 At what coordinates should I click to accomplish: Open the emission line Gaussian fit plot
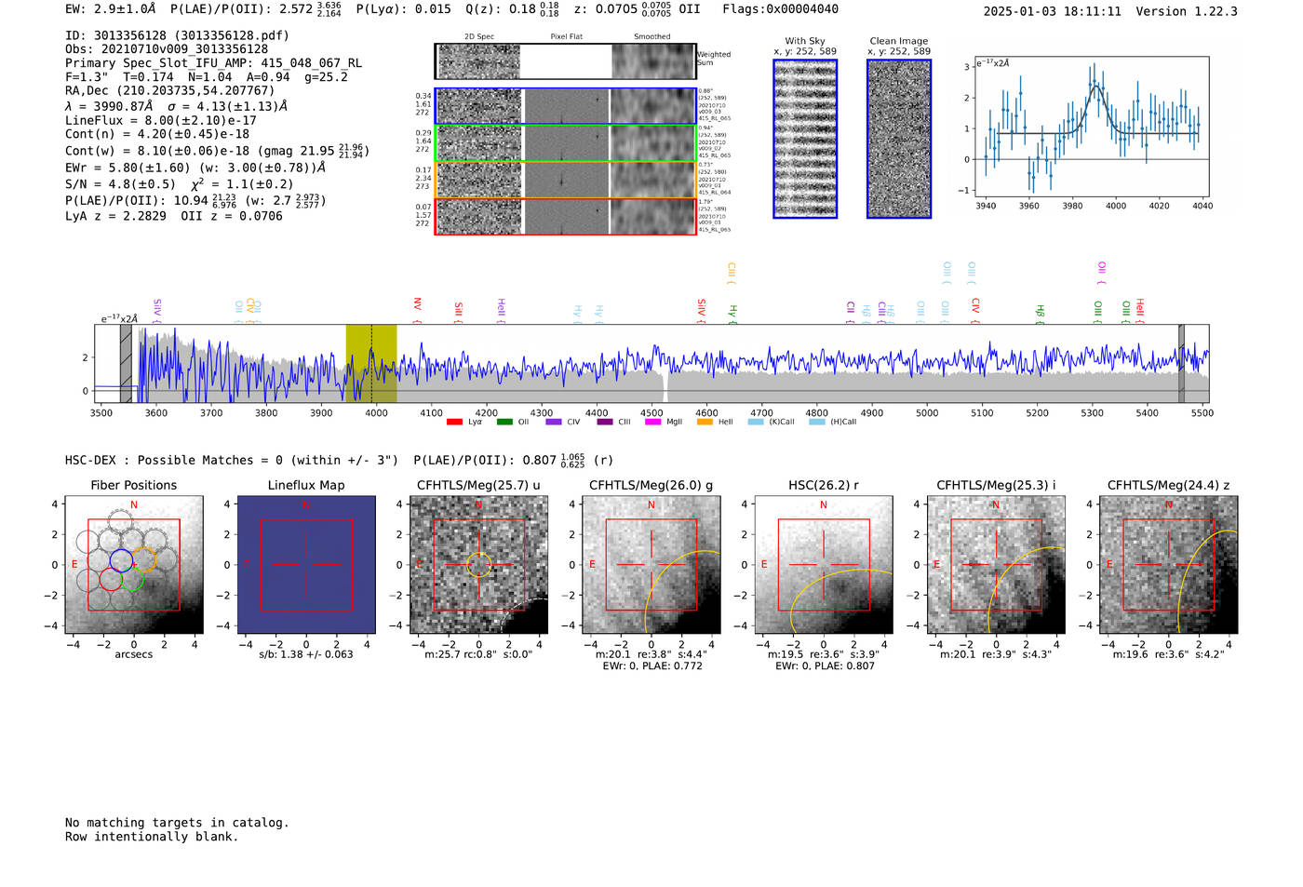1092,128
